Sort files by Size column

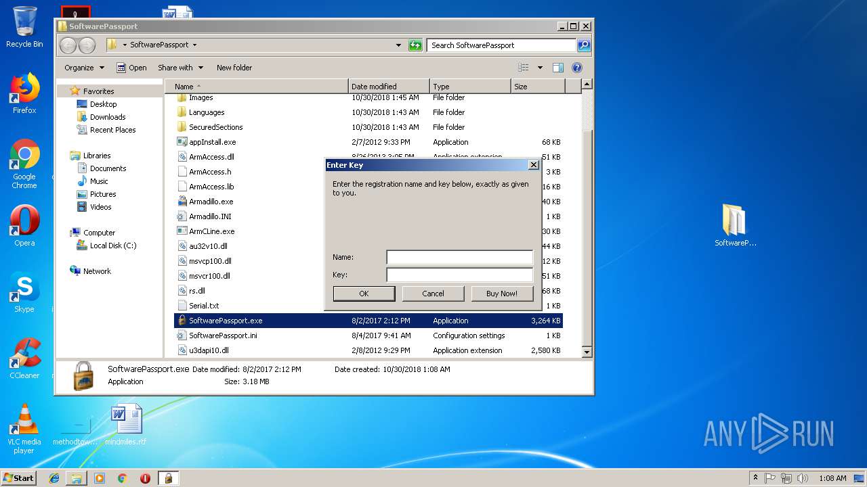pos(538,87)
